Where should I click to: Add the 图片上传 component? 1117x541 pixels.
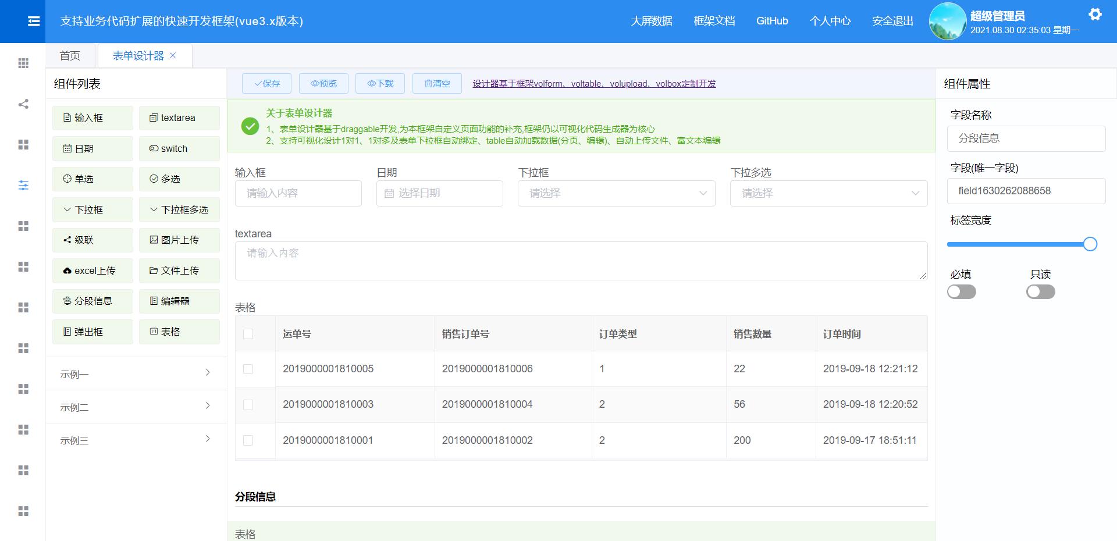179,240
